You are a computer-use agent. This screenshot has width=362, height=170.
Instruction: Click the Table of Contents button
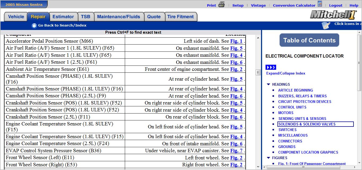(x=309, y=40)
